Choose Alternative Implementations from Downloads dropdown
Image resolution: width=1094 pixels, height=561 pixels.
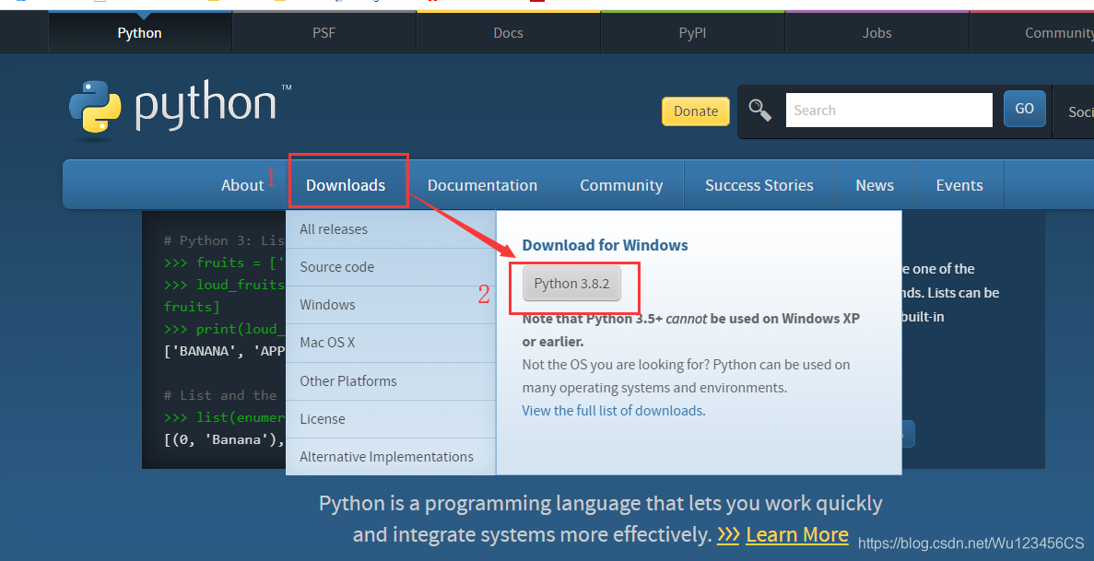pyautogui.click(x=391, y=456)
